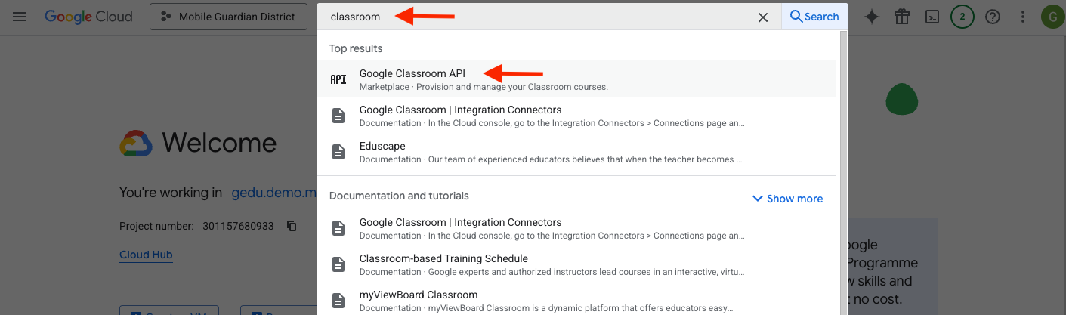
Task: Activate Cloud Shell terminal icon
Action: click(x=932, y=17)
